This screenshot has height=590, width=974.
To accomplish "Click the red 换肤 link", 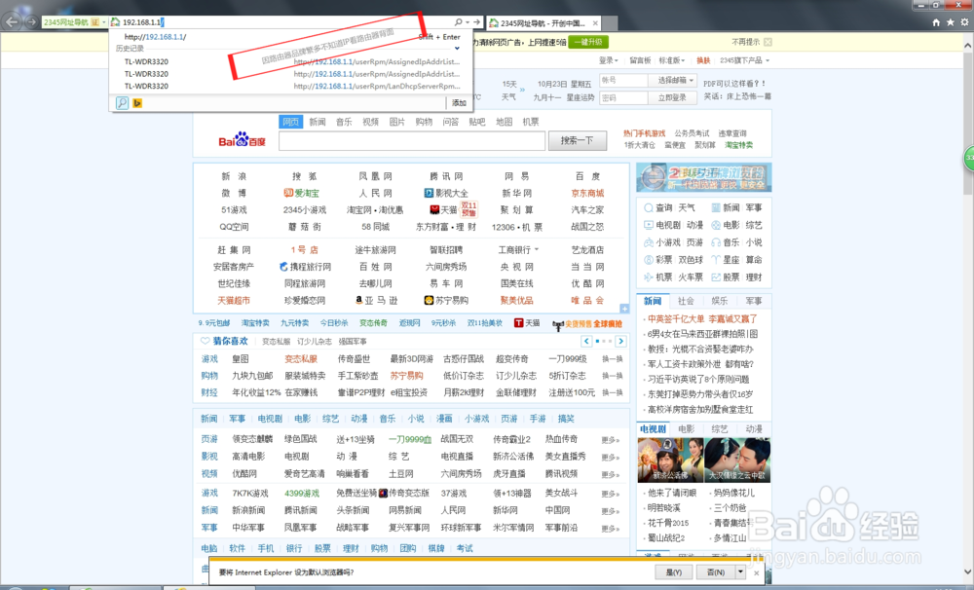I will pos(703,60).
